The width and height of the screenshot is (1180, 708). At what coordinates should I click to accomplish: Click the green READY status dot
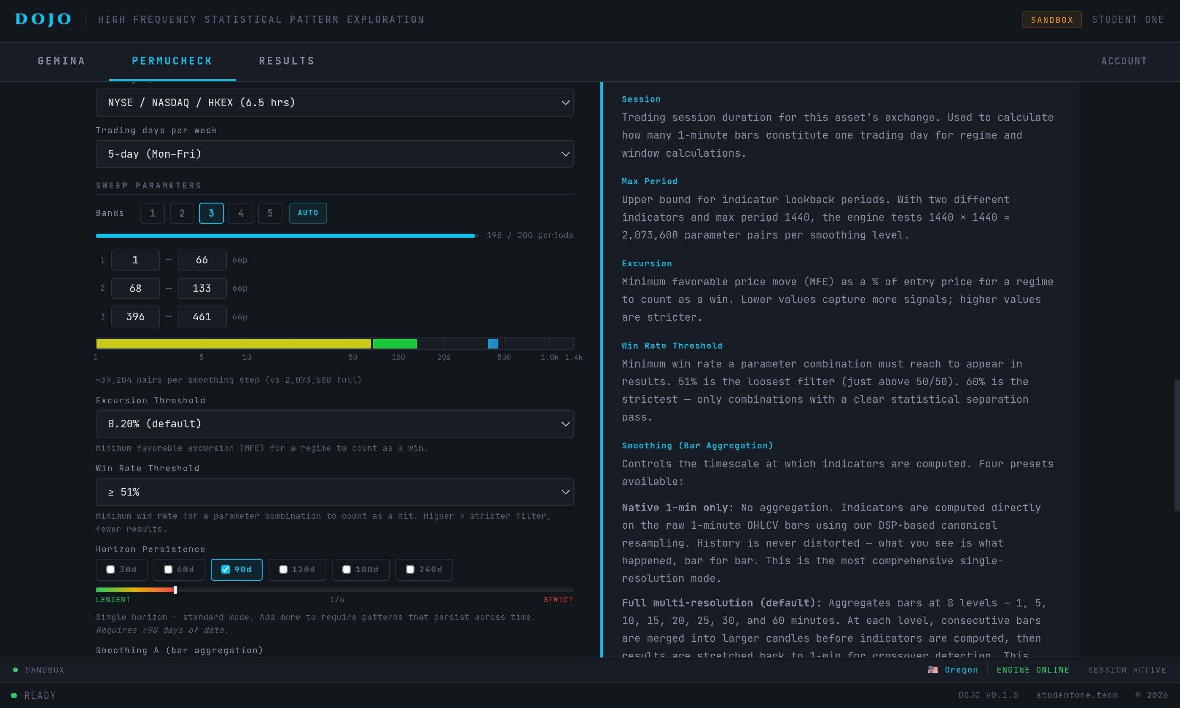click(x=14, y=696)
